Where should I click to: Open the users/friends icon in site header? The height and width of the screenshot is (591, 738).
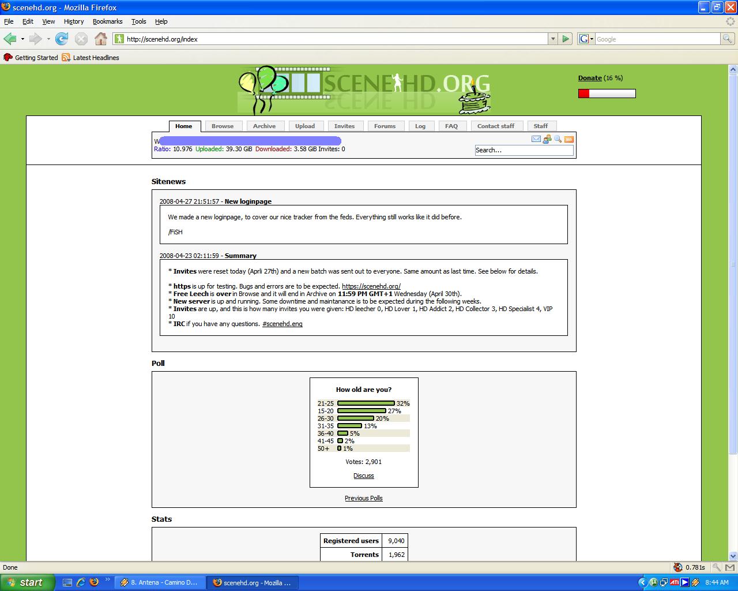pyautogui.click(x=547, y=139)
